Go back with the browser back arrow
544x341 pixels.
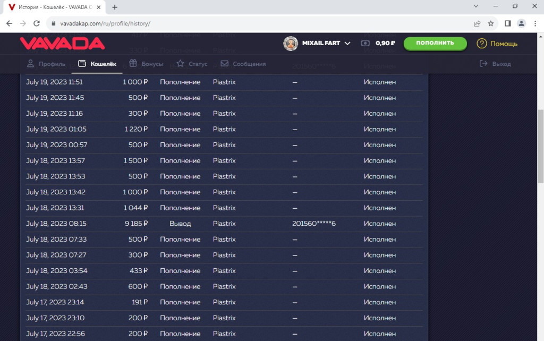(x=10, y=23)
